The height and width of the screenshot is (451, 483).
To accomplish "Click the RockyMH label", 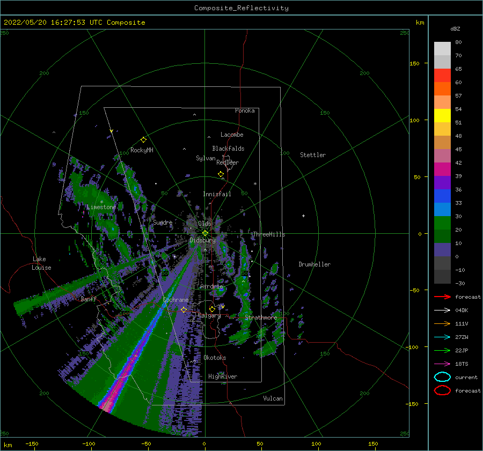I will [142, 150].
